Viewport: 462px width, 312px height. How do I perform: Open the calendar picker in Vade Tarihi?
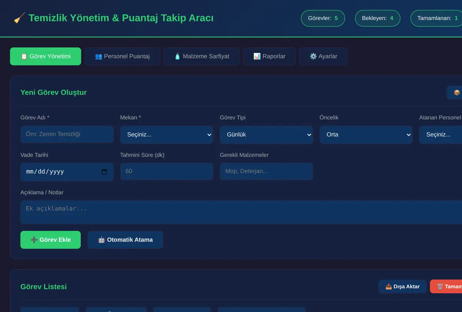(x=104, y=172)
